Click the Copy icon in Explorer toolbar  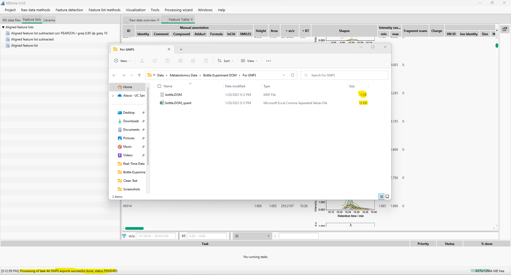tap(155, 61)
